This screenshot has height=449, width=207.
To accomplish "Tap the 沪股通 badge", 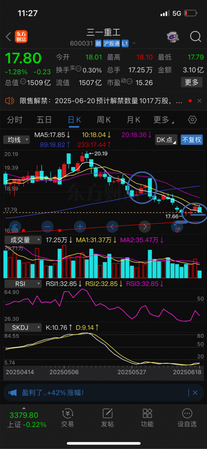I will 111,43.
